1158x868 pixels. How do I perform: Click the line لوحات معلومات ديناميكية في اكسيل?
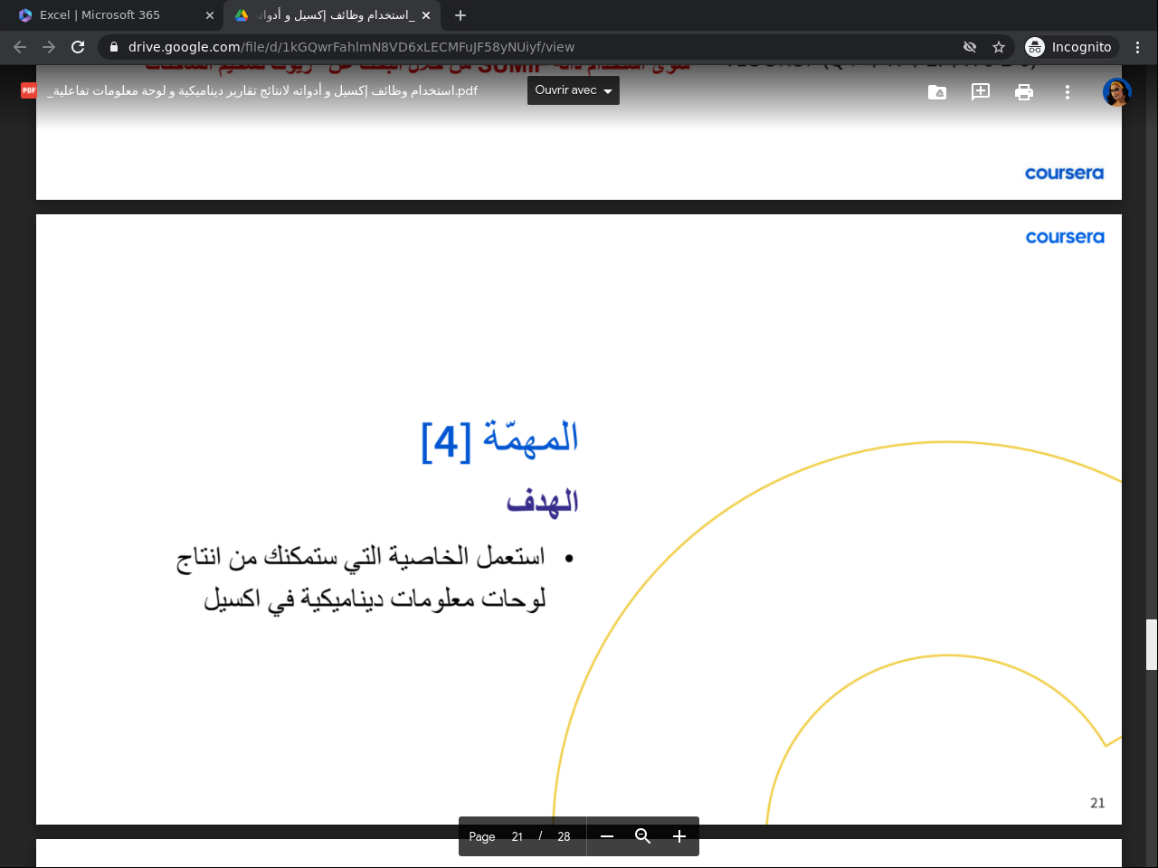[375, 599]
